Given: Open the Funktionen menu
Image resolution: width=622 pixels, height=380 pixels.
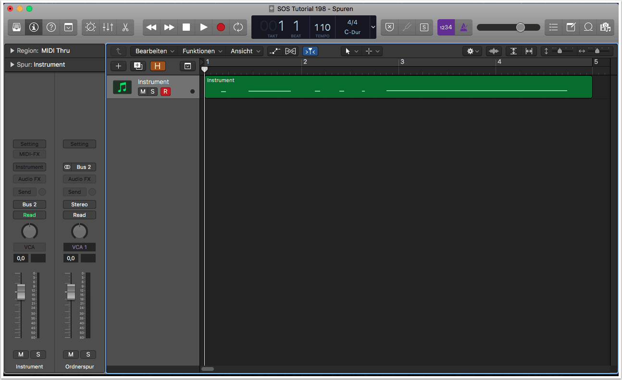Looking at the screenshot, I should [x=202, y=51].
